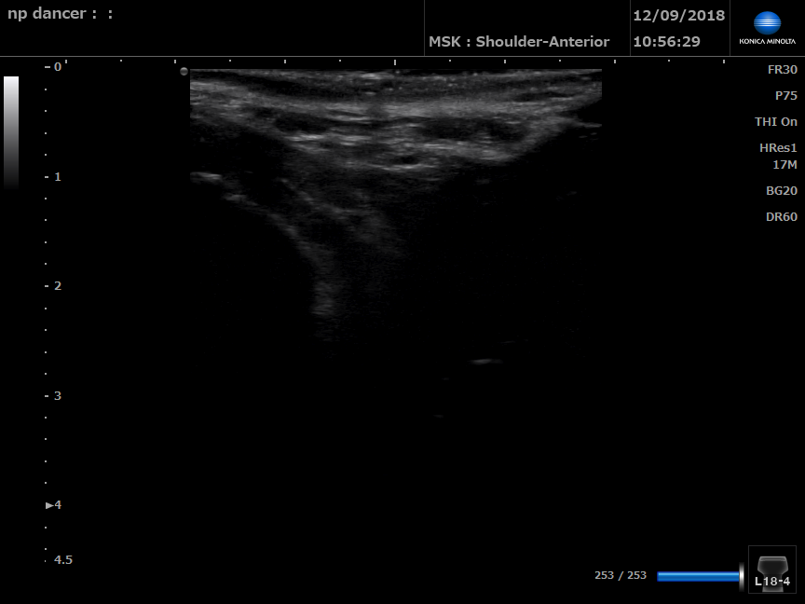805x604 pixels.
Task: Click the grayscale map bar
Action: point(11,130)
